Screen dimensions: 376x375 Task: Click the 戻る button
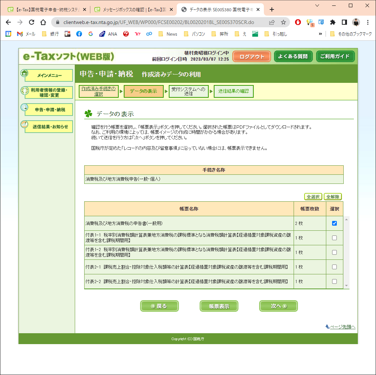coord(159,306)
